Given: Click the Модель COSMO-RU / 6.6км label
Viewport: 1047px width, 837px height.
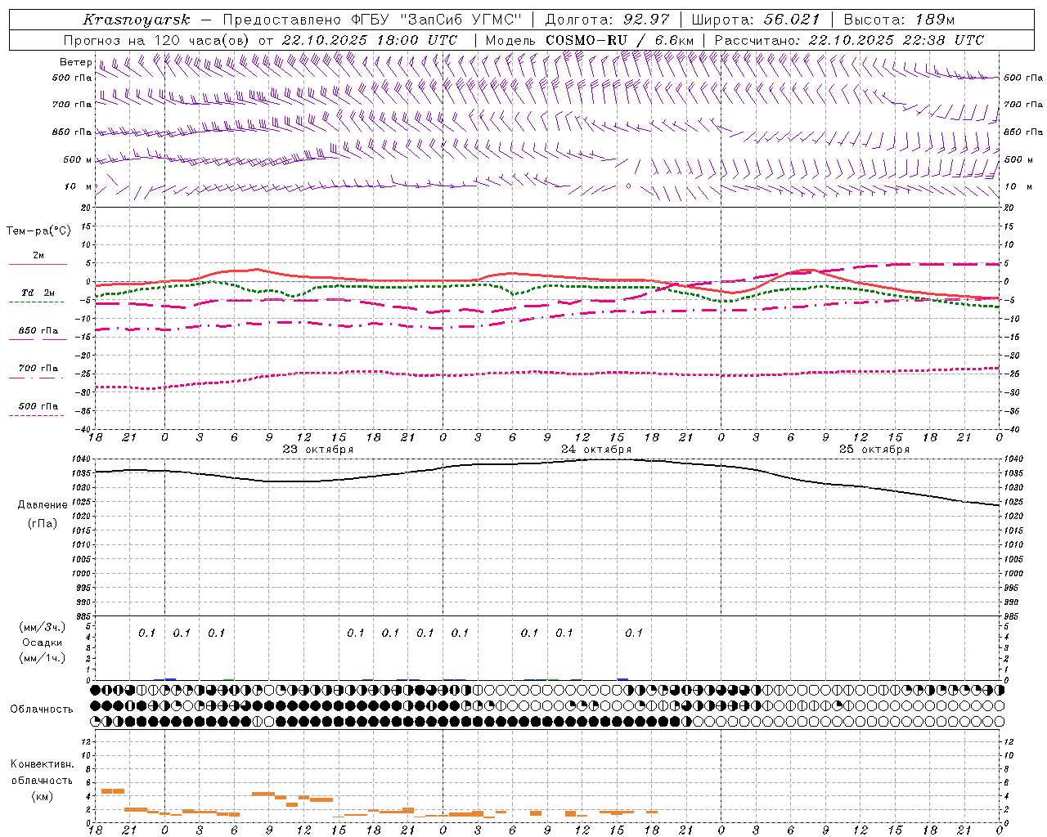Looking at the screenshot, I should coord(590,40).
